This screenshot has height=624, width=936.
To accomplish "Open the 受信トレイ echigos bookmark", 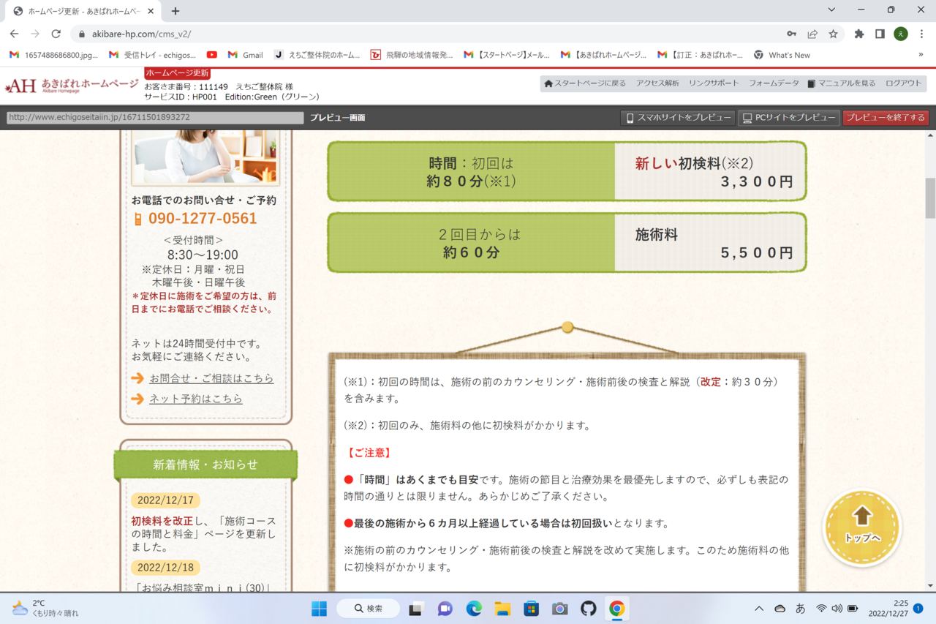I will tap(152, 55).
